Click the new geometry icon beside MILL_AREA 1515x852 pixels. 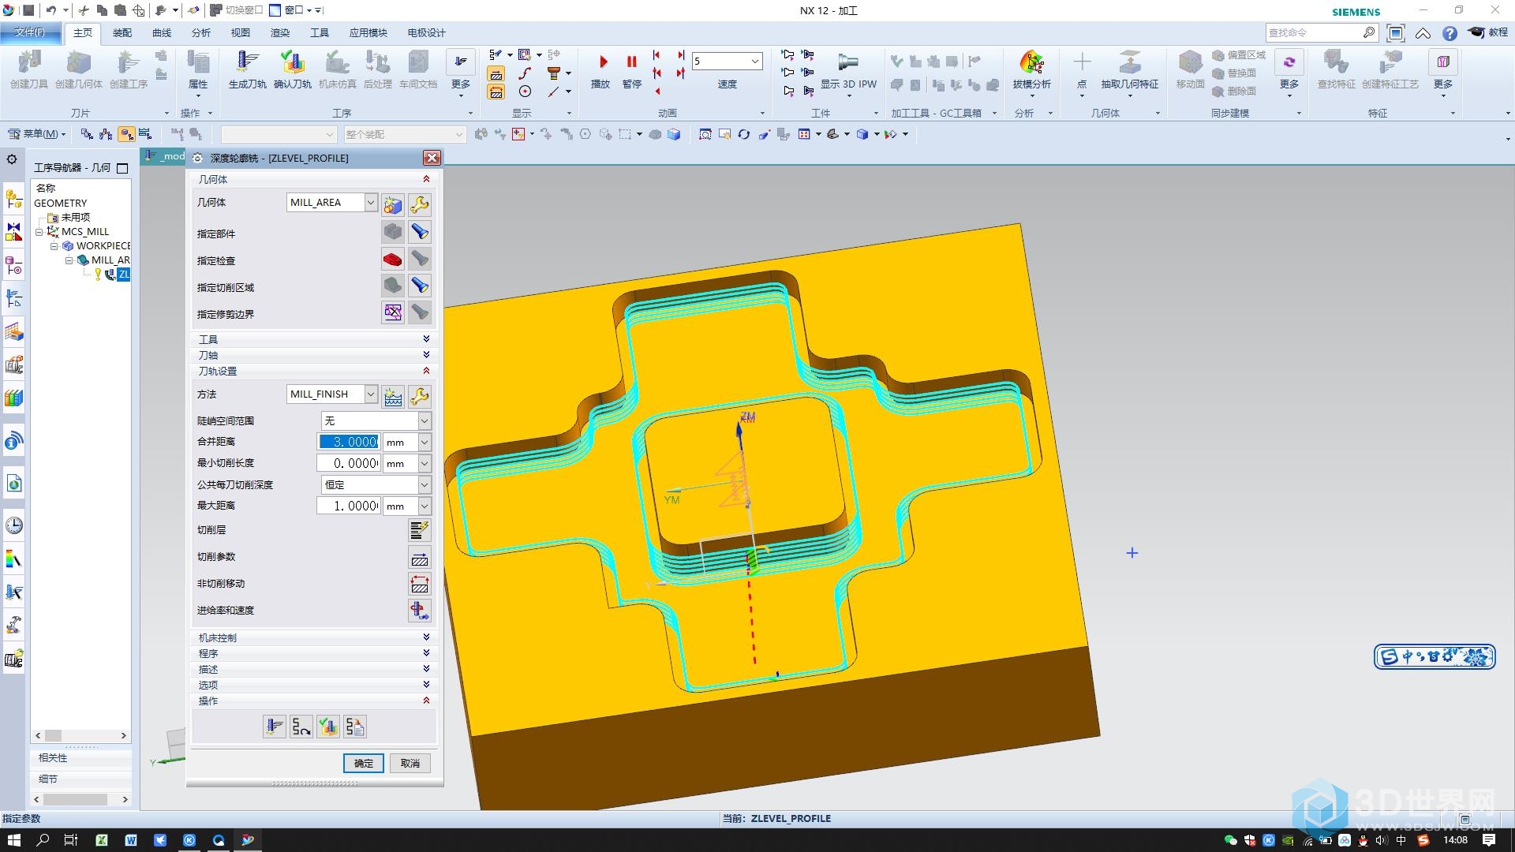(x=393, y=205)
